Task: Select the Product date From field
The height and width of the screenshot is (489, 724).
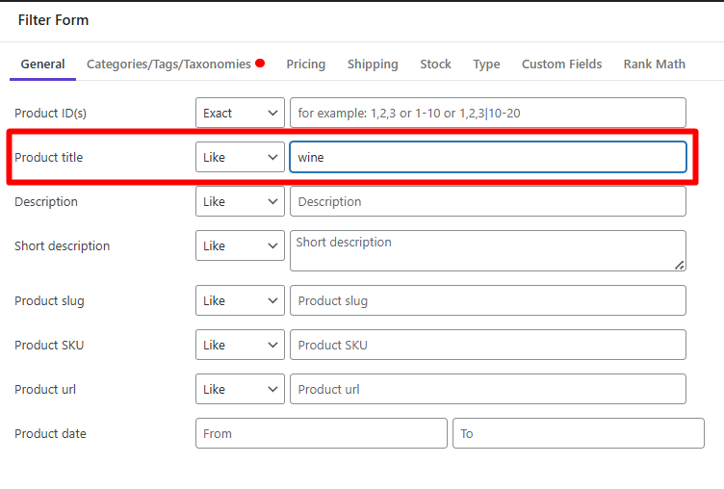Action: point(321,433)
